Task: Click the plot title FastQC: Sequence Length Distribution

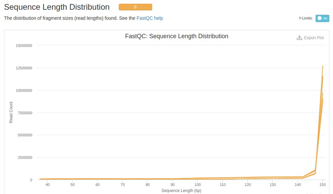Action: coord(176,36)
